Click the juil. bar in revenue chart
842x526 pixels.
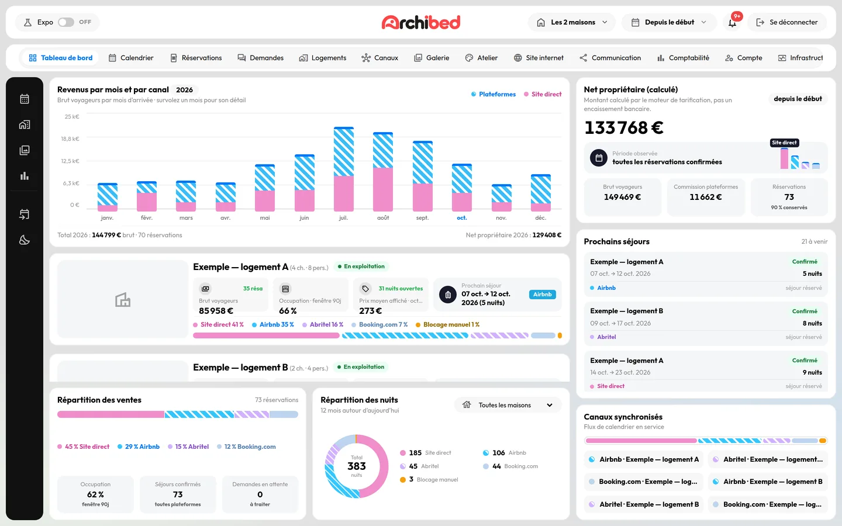[x=344, y=169]
